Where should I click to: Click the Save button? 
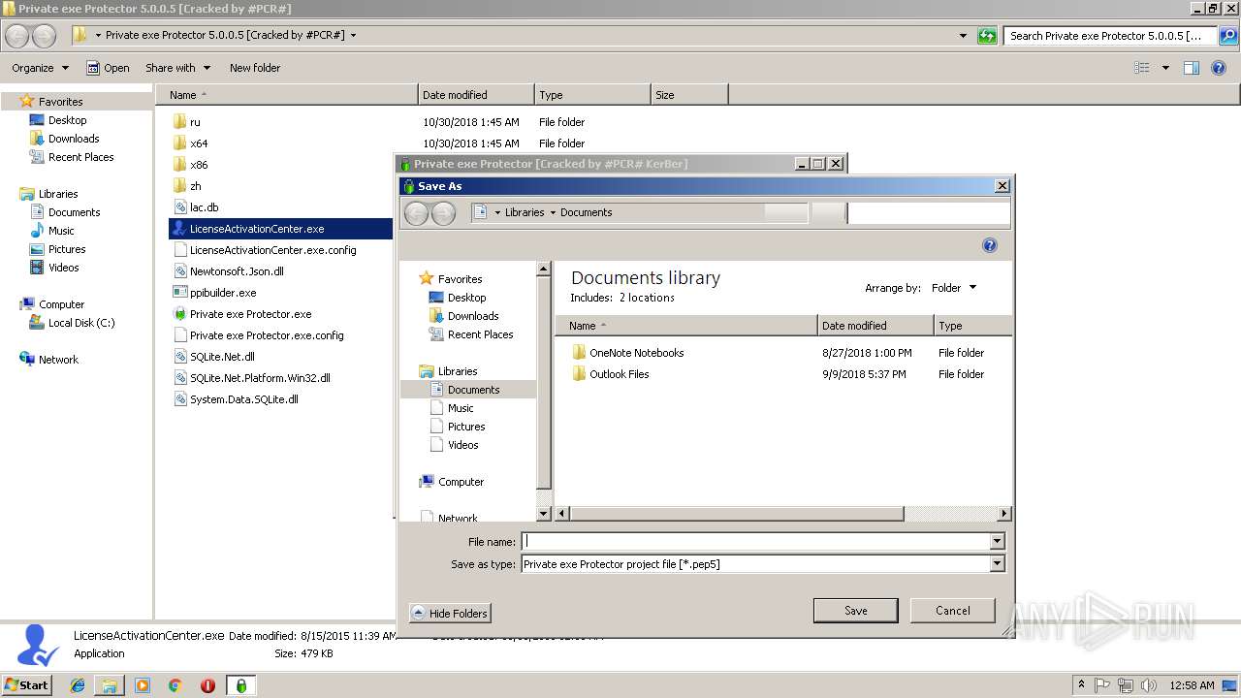pos(856,611)
